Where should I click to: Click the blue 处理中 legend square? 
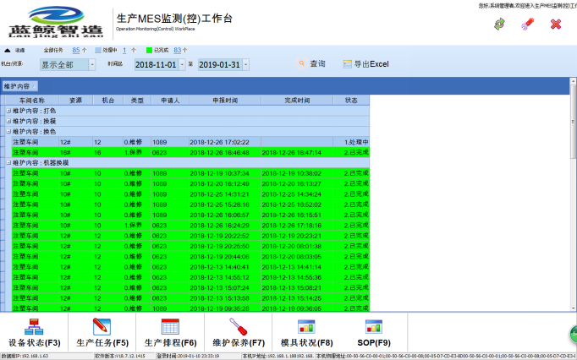[x=98, y=50]
